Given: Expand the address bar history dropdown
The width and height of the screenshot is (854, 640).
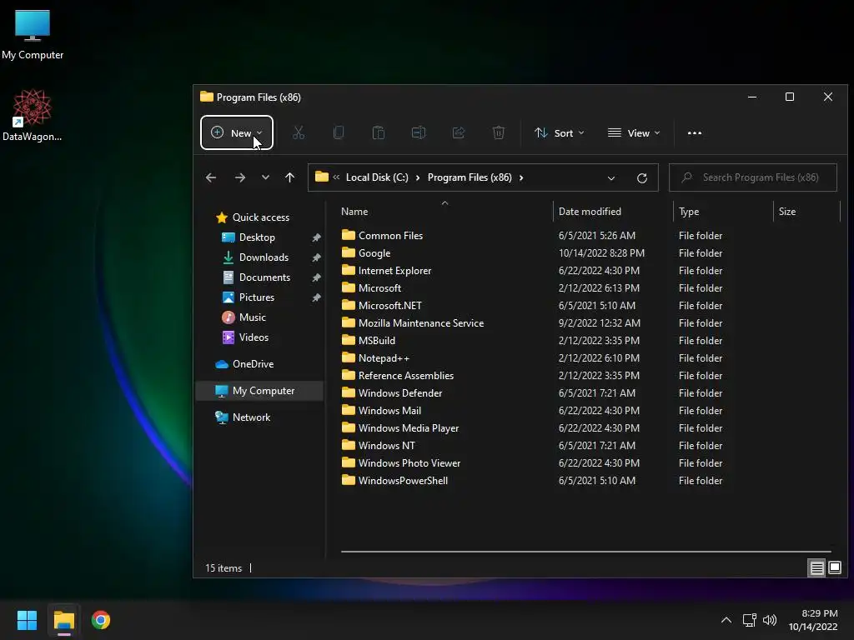Looking at the screenshot, I should [611, 178].
